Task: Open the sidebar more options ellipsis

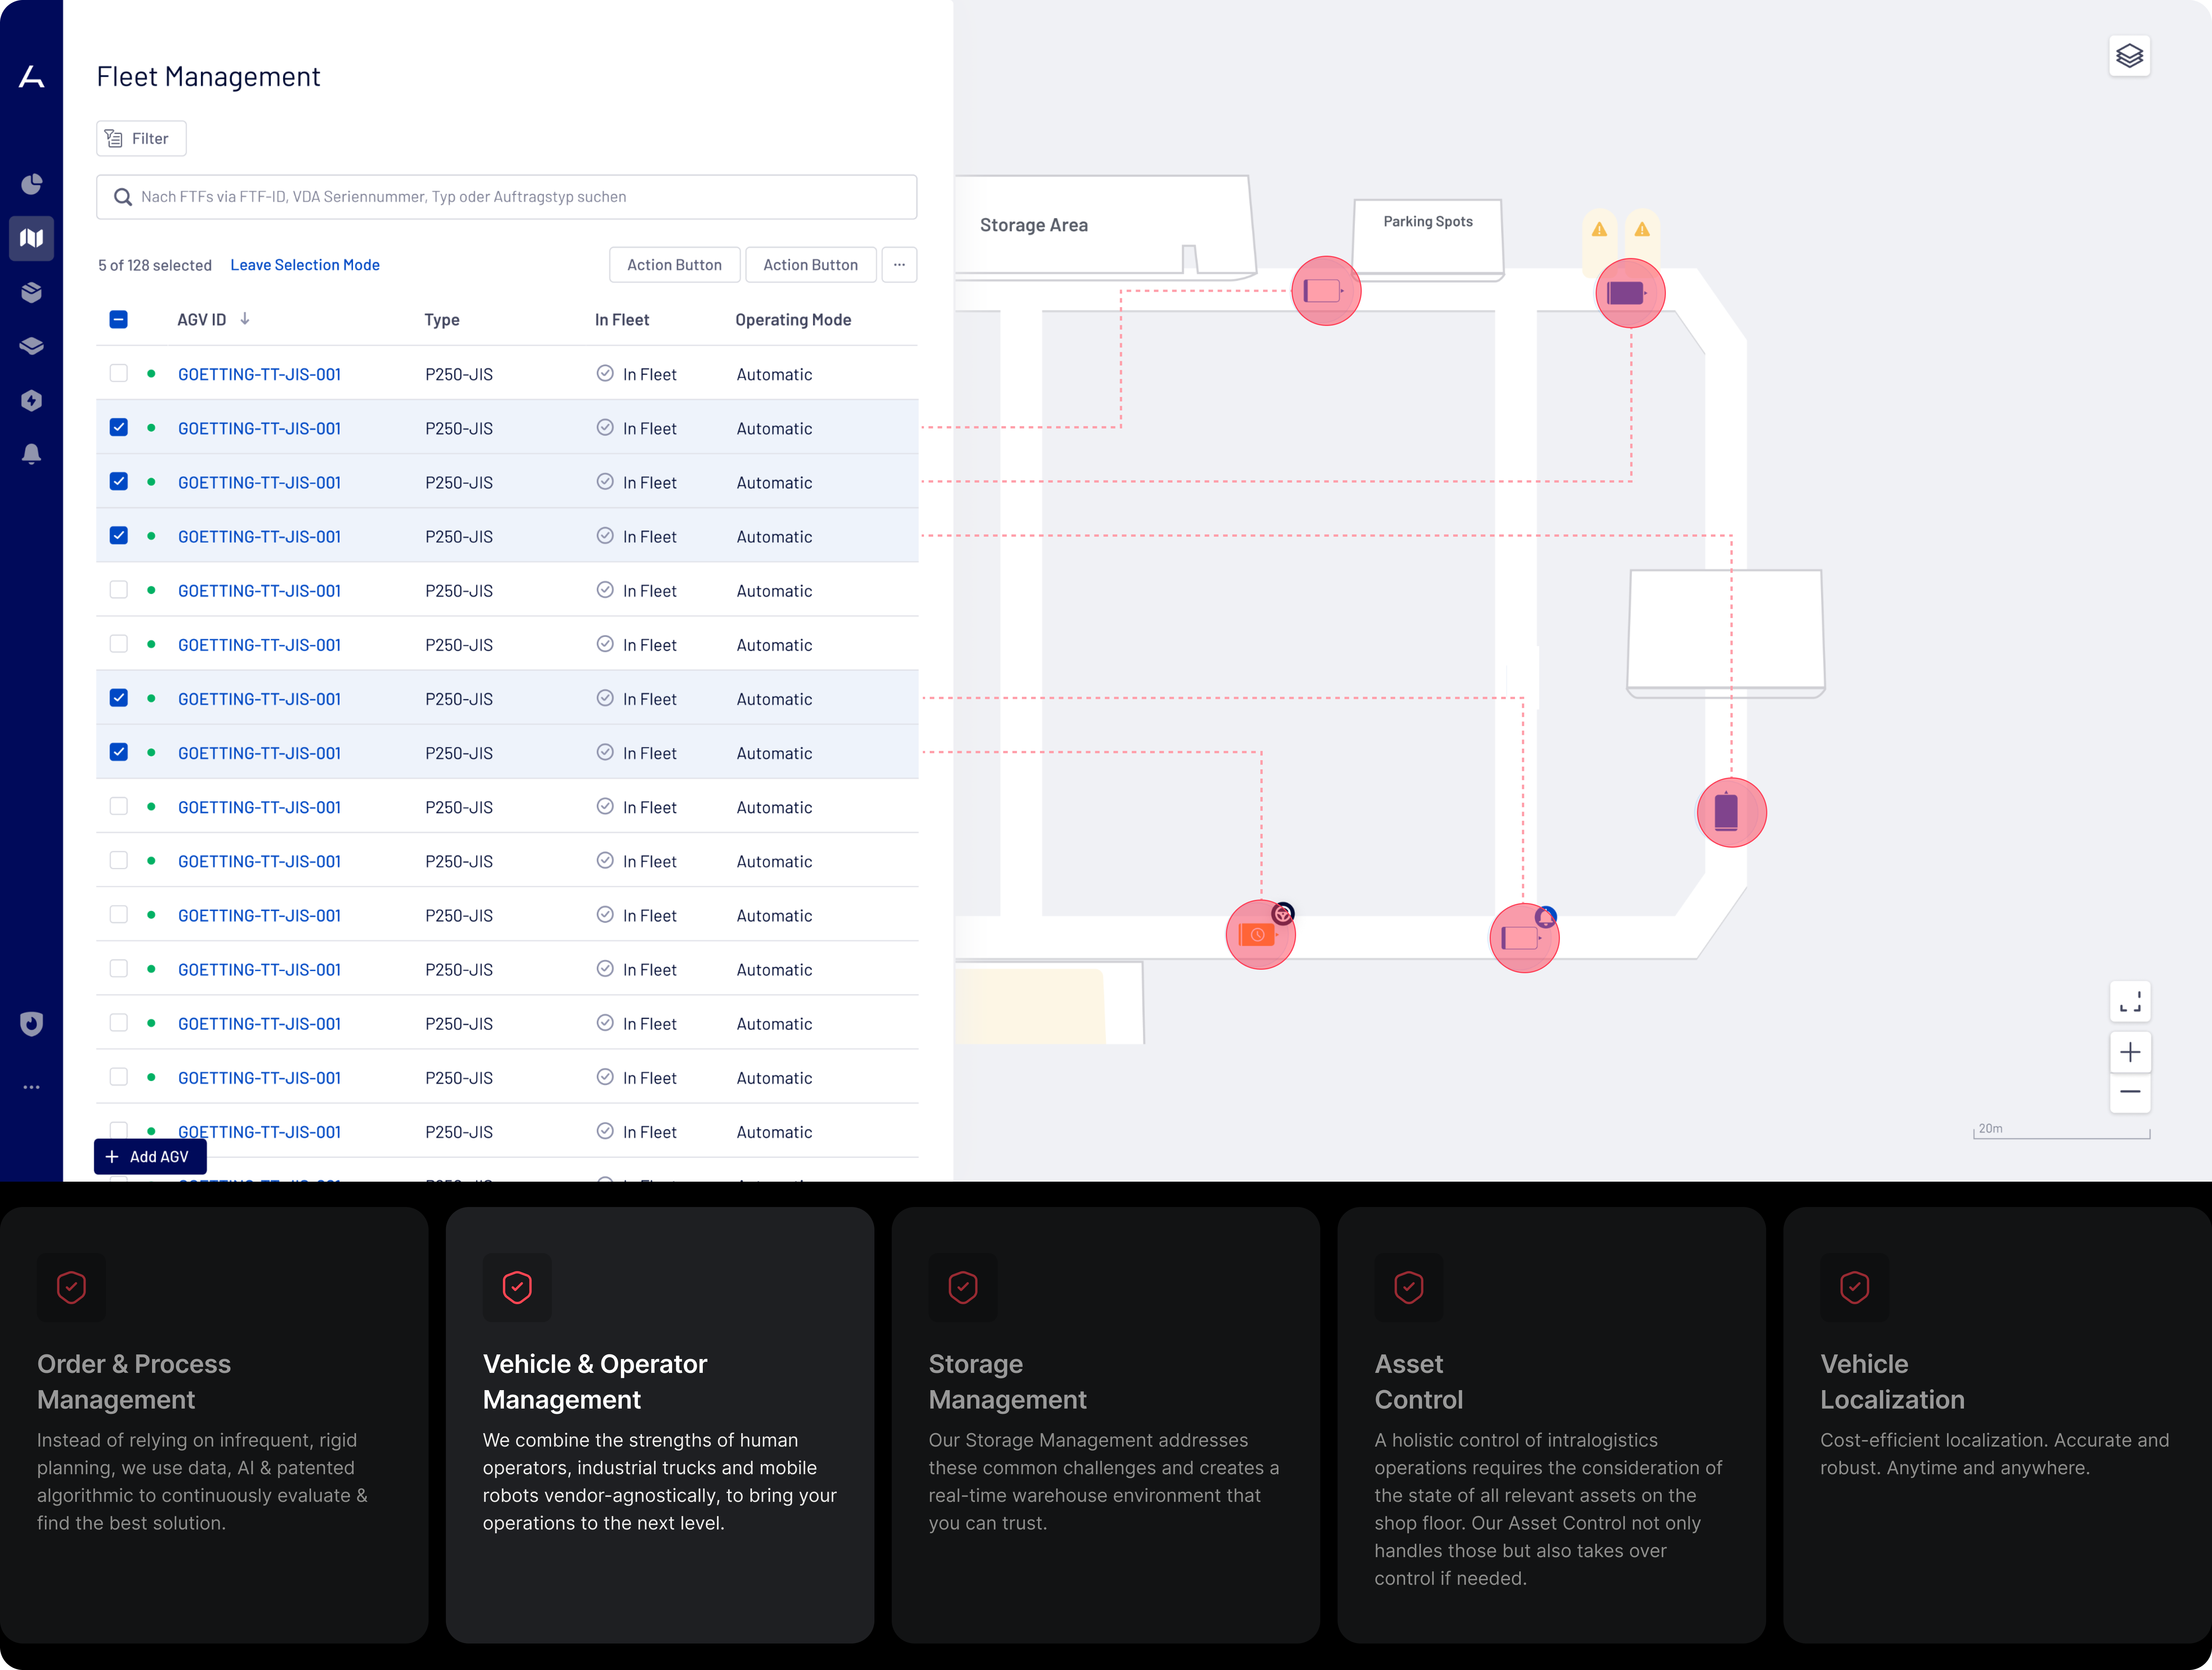Action: (31, 1087)
